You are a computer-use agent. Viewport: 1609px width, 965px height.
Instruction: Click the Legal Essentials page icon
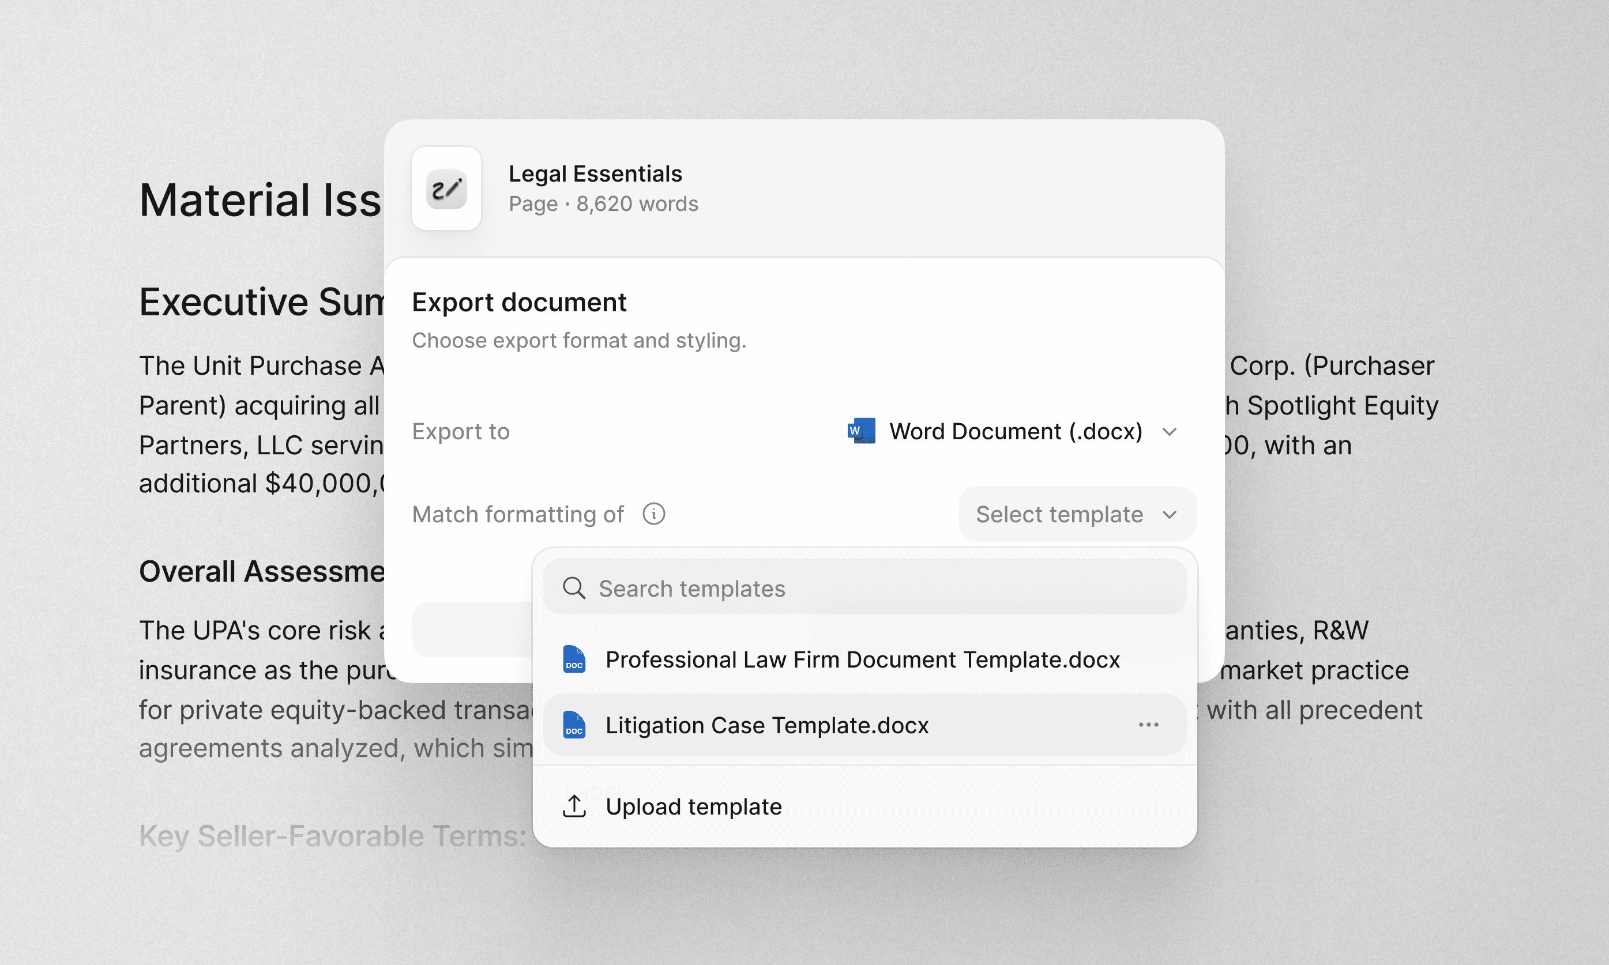tap(446, 189)
